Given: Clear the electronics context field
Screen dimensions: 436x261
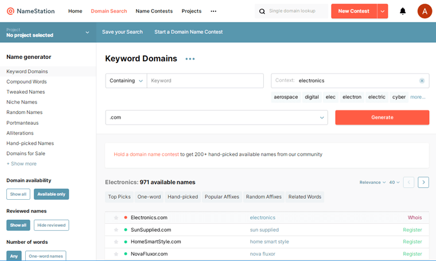Looking at the screenshot, I should pos(422,81).
